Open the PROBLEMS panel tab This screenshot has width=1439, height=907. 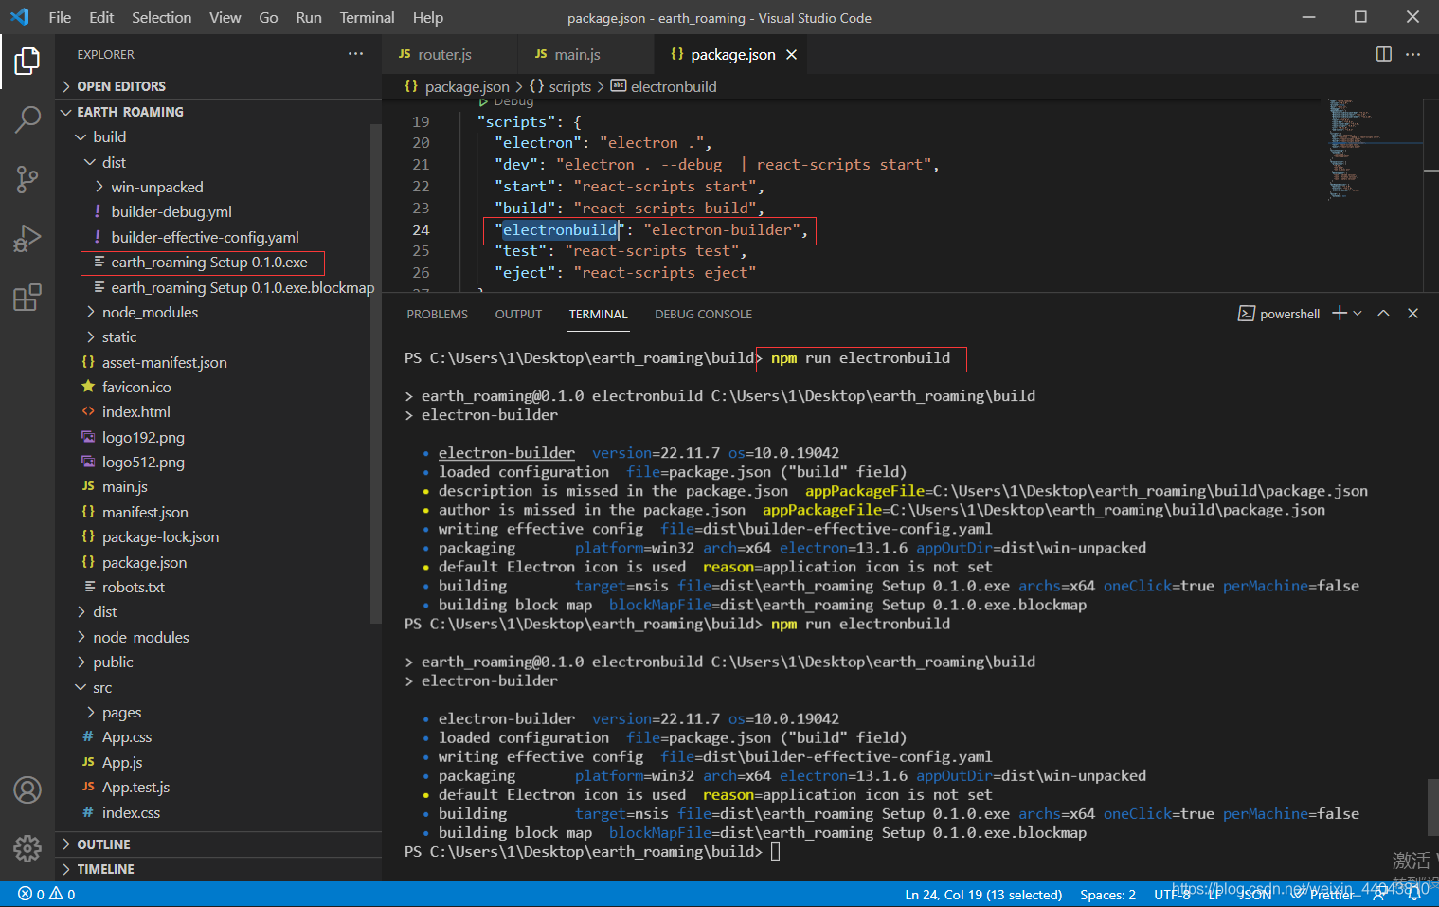click(437, 314)
